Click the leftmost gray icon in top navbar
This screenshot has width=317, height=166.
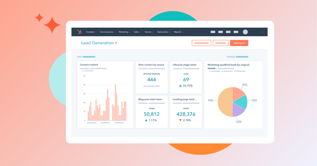point(213,32)
